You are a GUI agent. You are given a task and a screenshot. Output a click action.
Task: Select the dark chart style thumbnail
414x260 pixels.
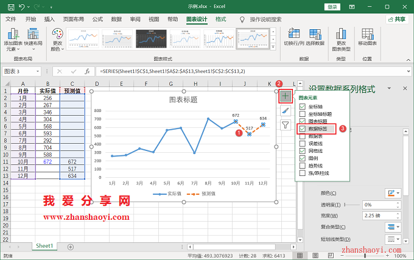(151, 38)
